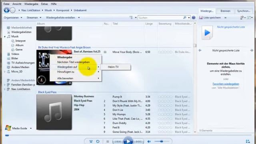Mute the volume speaker icon
The image size is (256, 144).
pos(149,142)
